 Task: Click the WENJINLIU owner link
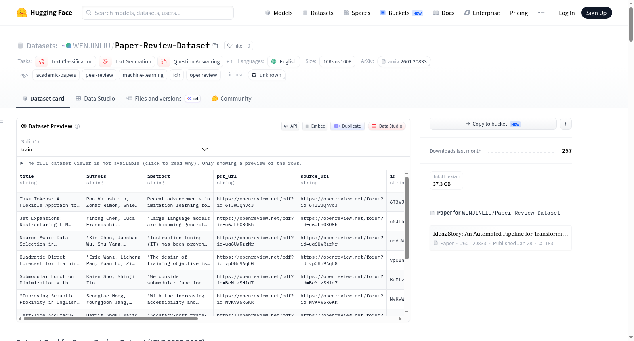(x=91, y=46)
